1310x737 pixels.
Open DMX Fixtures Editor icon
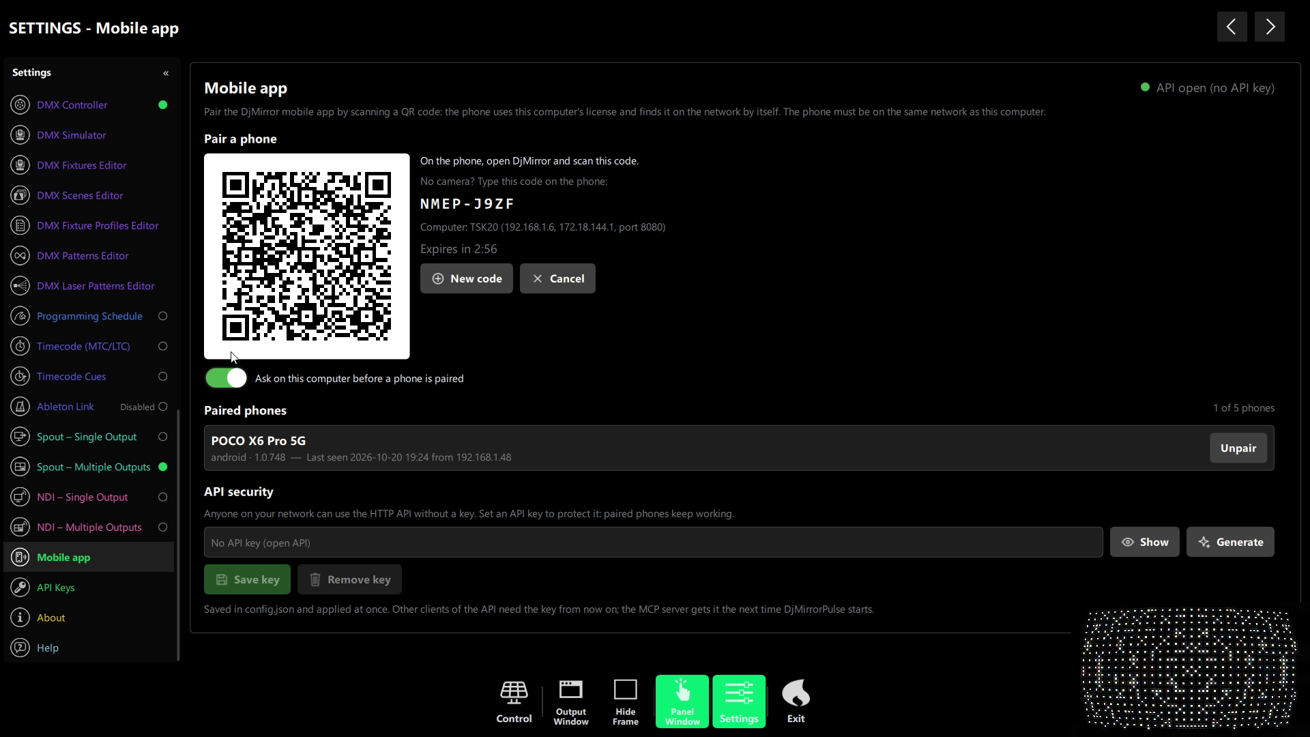click(20, 165)
